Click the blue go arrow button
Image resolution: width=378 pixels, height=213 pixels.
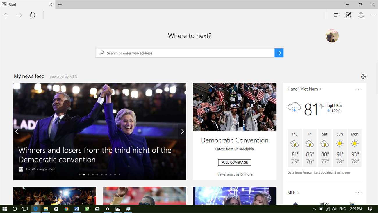click(279, 53)
